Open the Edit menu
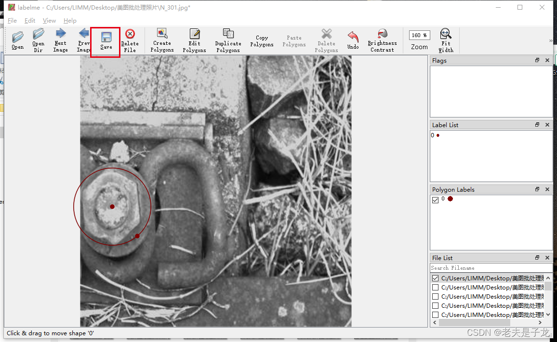 coord(30,21)
